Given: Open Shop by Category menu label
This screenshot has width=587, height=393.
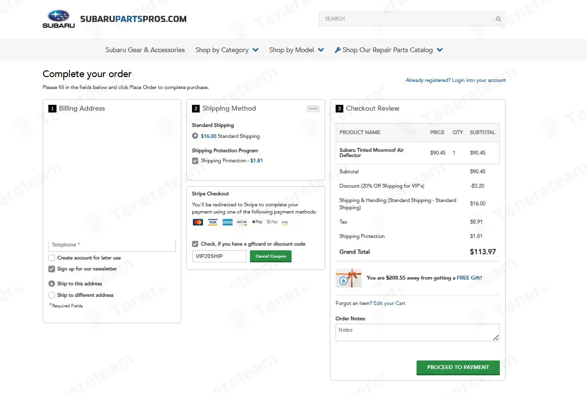Looking at the screenshot, I should [222, 50].
